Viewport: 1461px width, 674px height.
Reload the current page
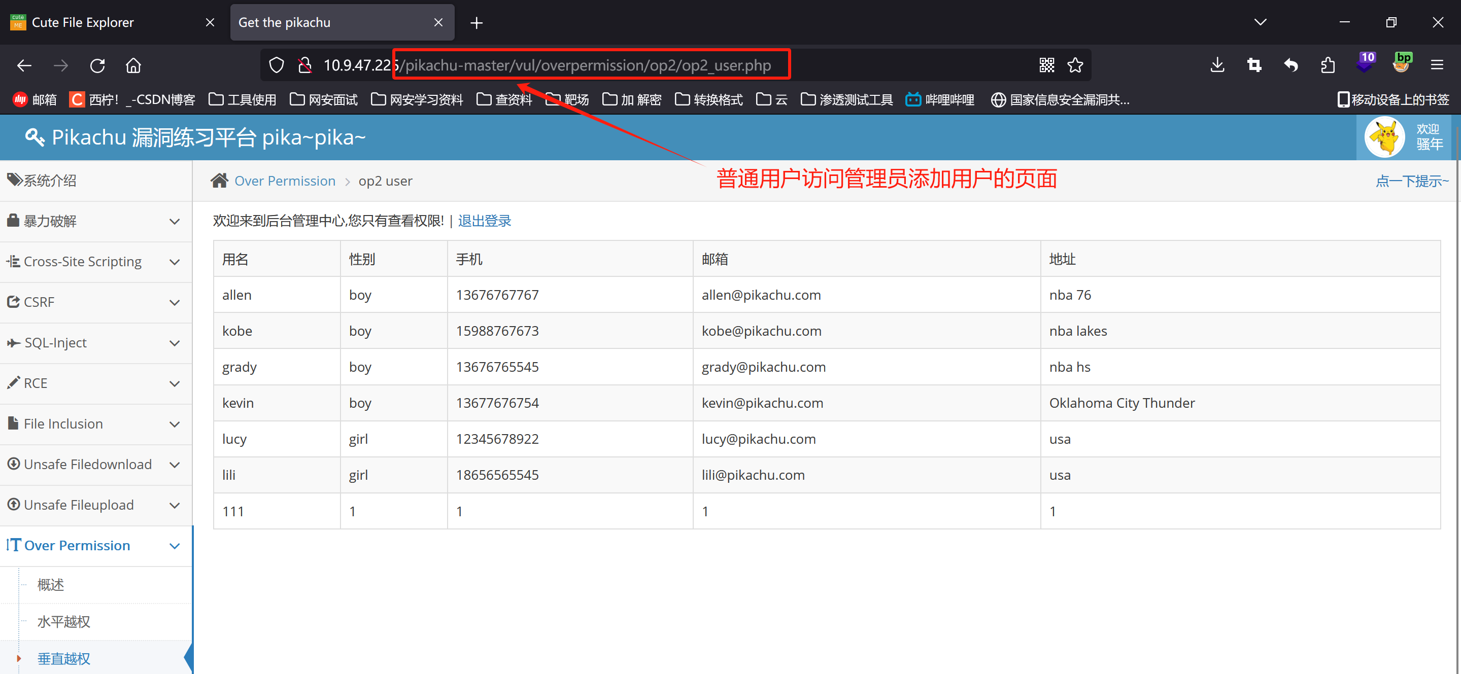97,65
